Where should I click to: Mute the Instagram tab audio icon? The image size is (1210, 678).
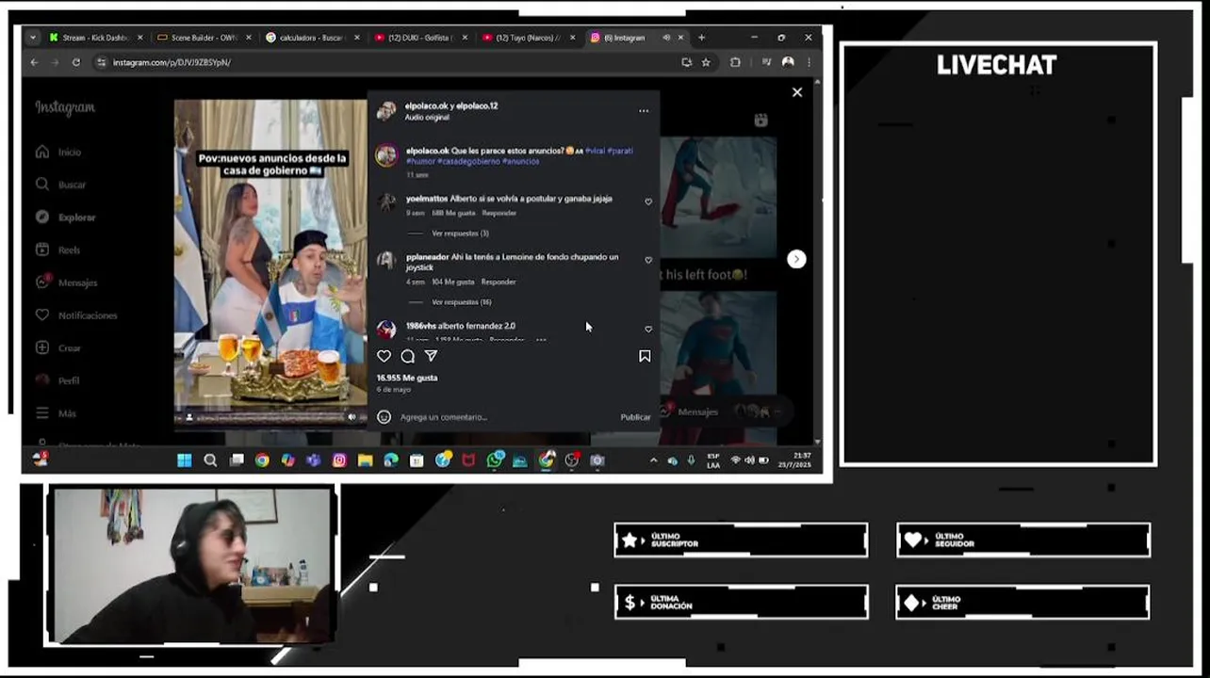(x=666, y=38)
